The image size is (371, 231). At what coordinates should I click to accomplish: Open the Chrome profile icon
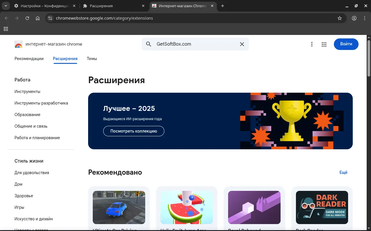coord(354,18)
